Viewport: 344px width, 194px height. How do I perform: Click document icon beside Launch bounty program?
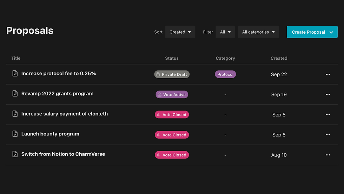pyautogui.click(x=15, y=134)
